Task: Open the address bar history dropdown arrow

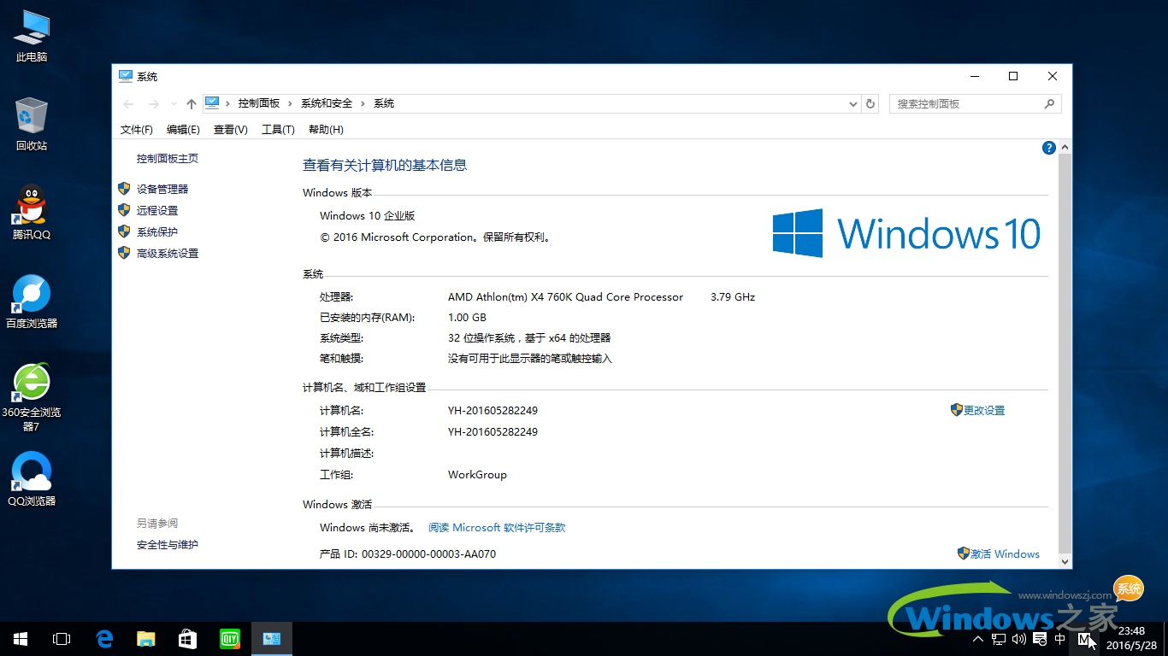Action: [852, 103]
